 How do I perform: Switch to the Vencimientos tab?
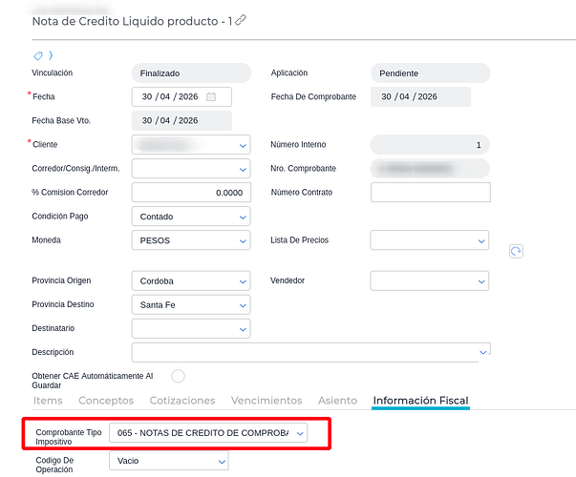(267, 401)
